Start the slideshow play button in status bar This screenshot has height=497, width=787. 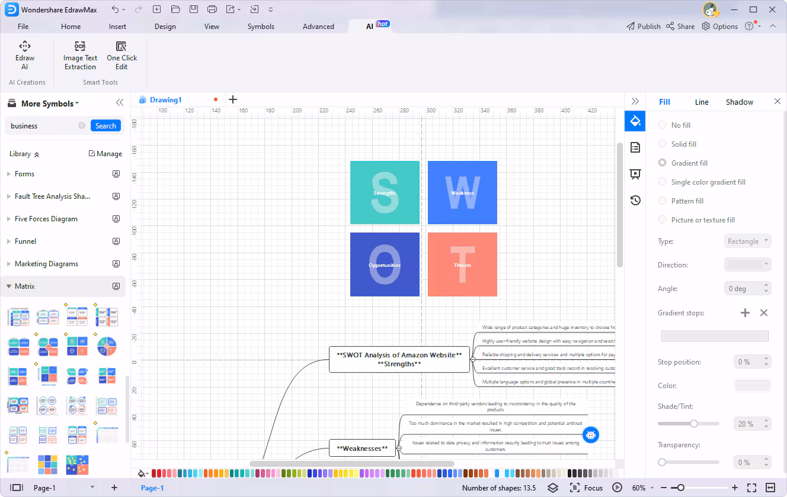tap(618, 488)
